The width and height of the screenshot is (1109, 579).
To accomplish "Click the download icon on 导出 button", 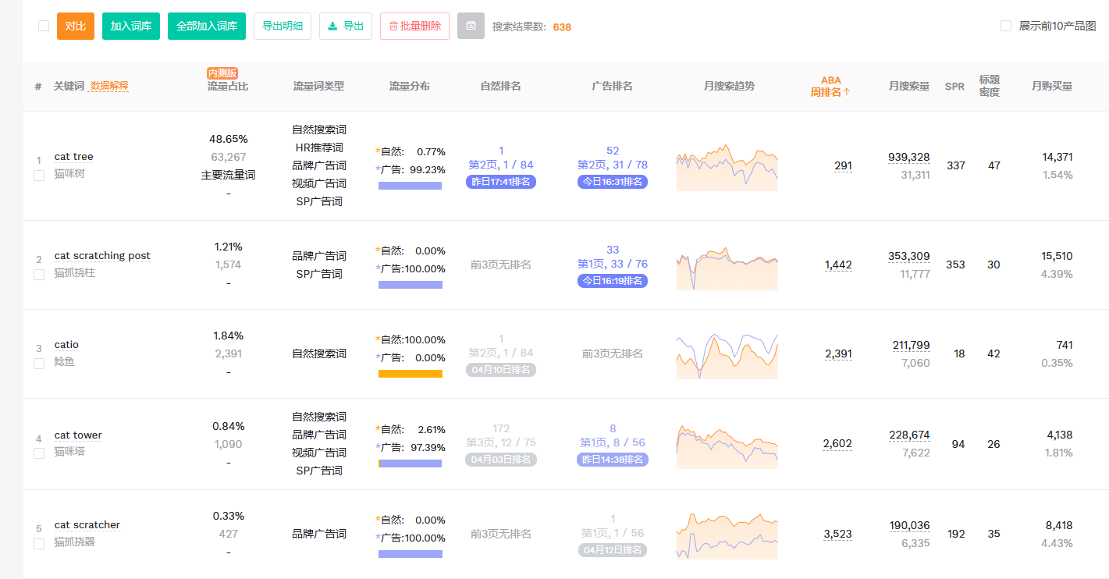I will click(333, 26).
